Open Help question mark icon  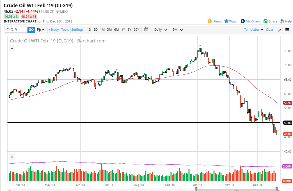tap(282, 21)
